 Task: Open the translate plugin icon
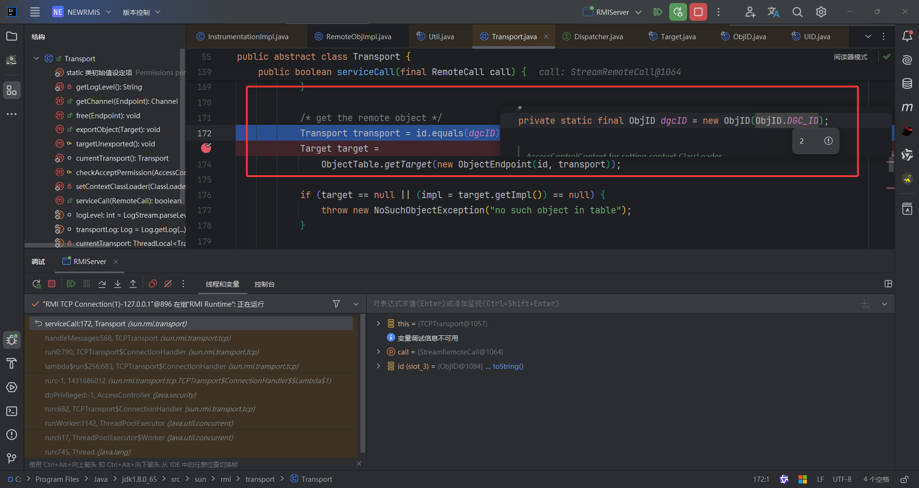coord(773,12)
